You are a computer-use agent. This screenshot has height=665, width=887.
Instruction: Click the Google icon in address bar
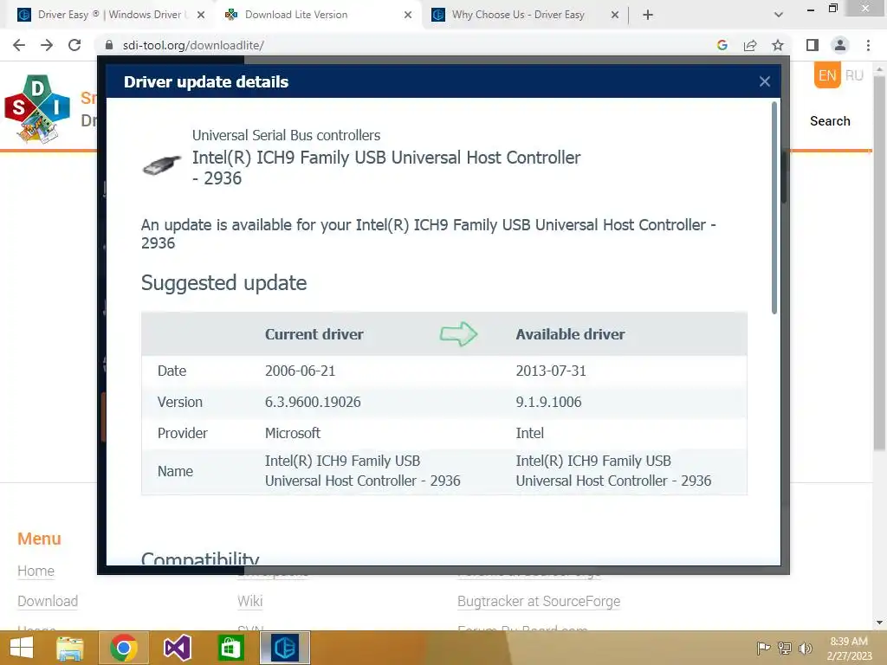pos(722,45)
